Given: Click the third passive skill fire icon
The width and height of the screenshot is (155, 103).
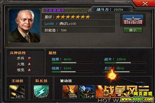Looking at the screenshot, I should [100, 92].
